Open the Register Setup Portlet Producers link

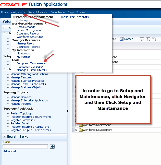click(x=31, y=130)
